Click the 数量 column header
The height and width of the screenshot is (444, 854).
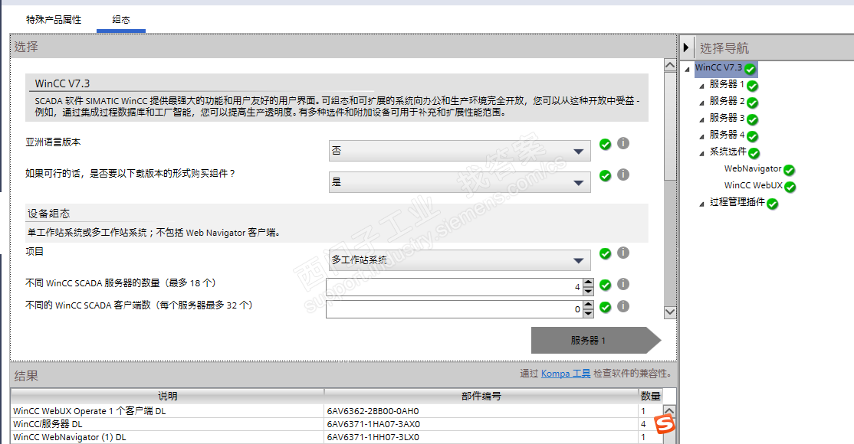point(650,396)
